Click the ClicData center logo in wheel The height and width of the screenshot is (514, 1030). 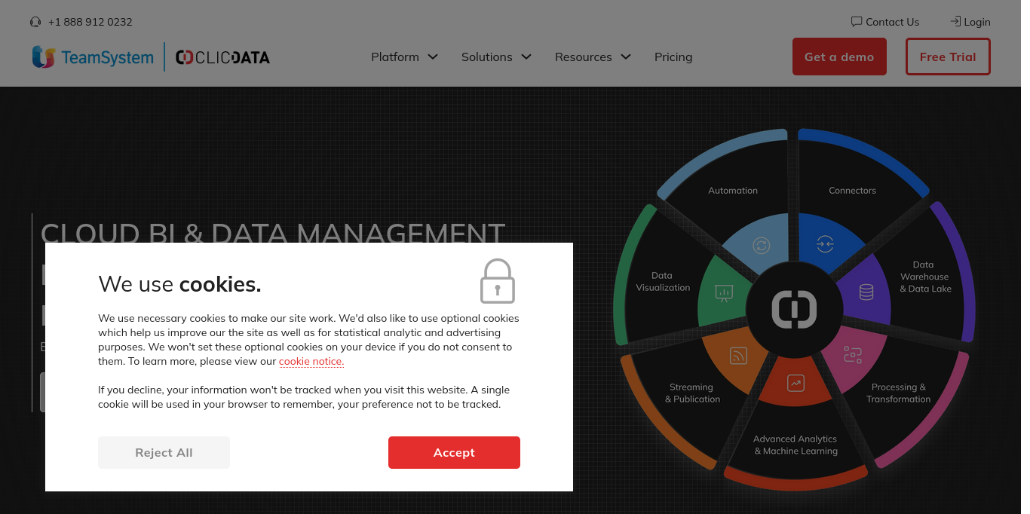point(794,310)
